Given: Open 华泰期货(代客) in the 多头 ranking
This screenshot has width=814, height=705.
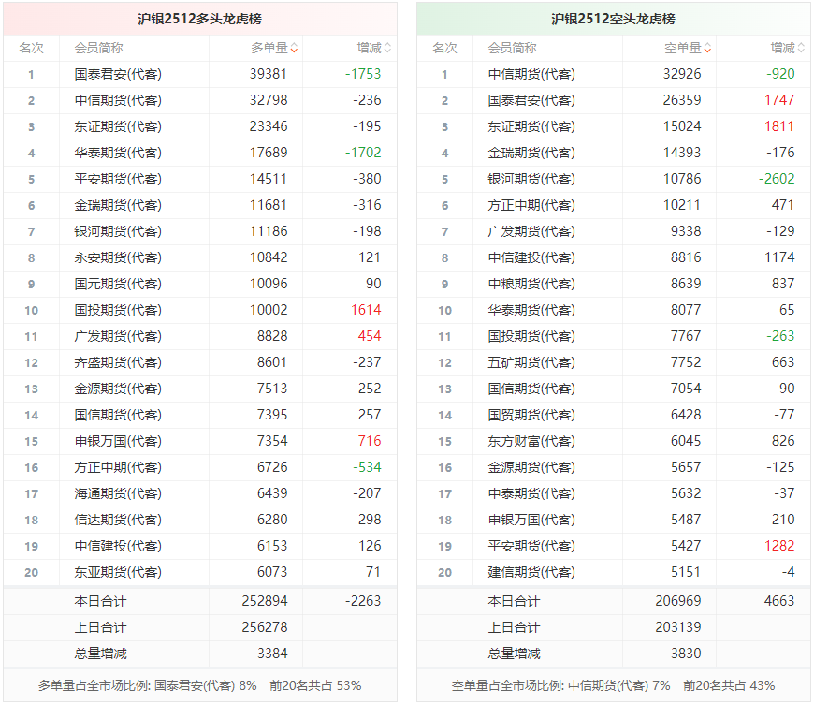Looking at the screenshot, I should (x=117, y=153).
